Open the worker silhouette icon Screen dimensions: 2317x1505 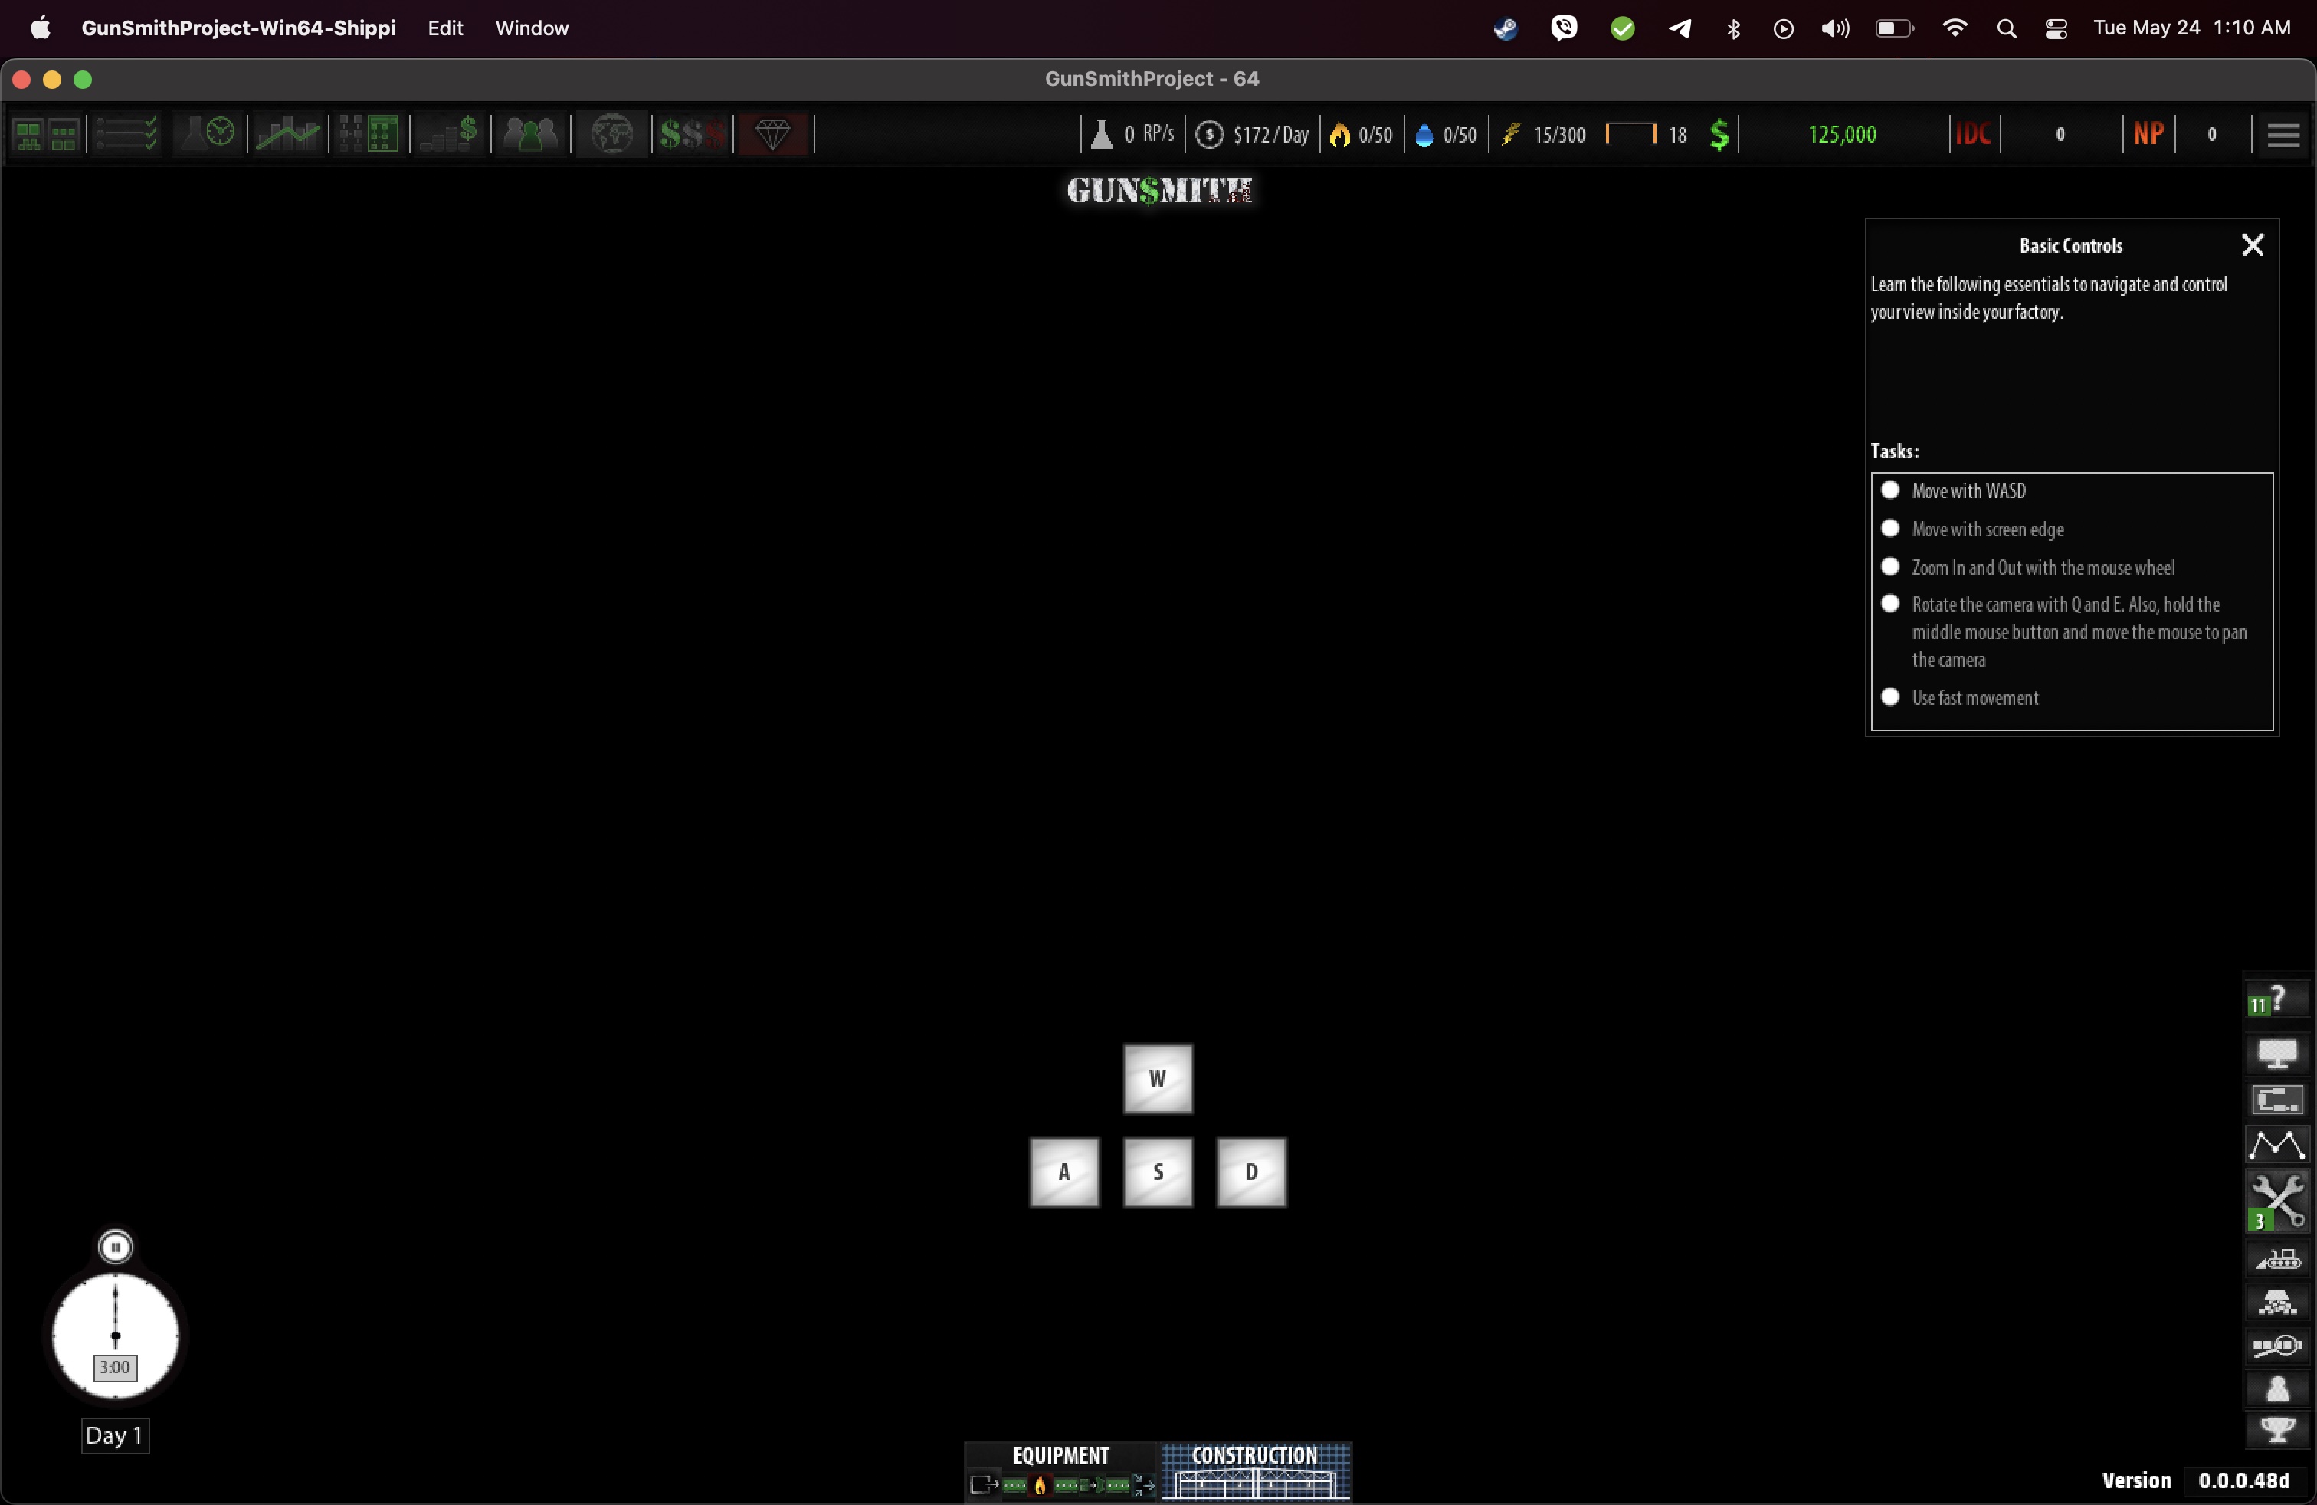[2277, 1389]
